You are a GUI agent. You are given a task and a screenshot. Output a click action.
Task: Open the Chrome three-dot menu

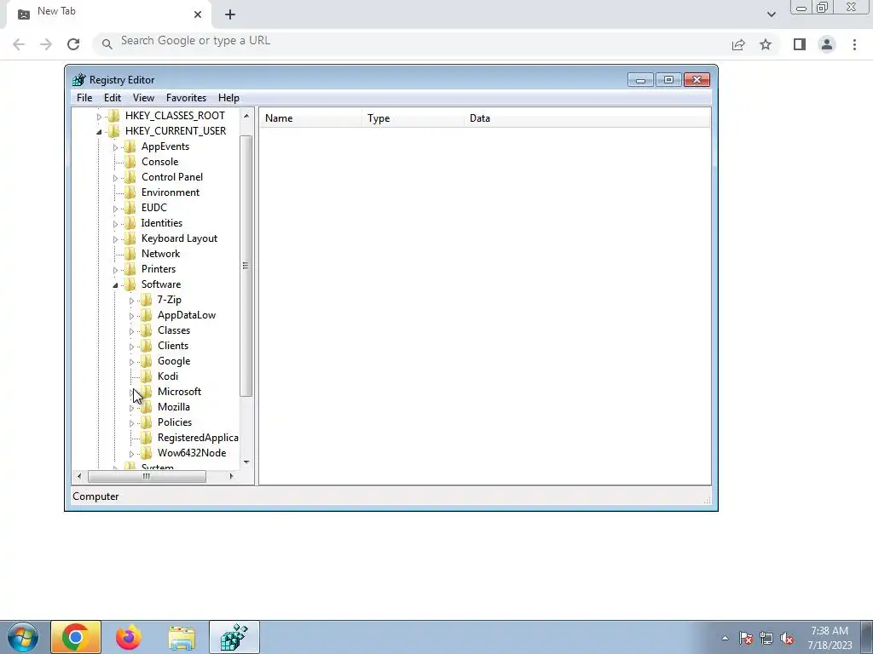tap(854, 44)
